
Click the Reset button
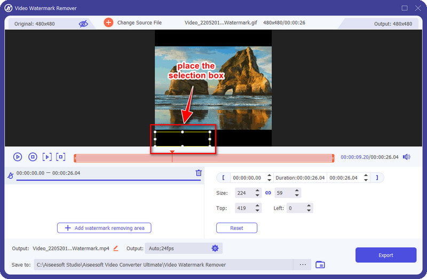coord(236,228)
